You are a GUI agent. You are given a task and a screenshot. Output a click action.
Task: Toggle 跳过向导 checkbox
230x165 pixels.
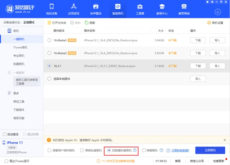25,135
